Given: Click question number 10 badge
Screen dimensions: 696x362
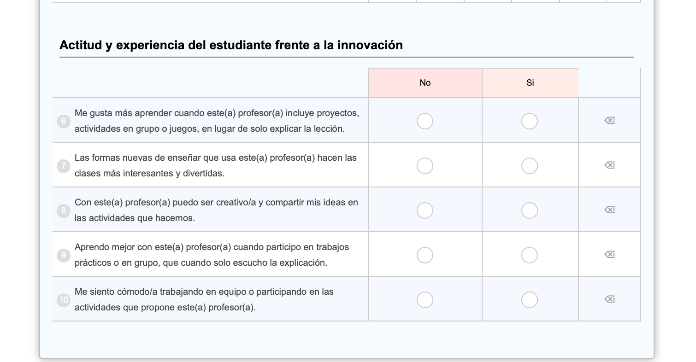Looking at the screenshot, I should tap(64, 300).
